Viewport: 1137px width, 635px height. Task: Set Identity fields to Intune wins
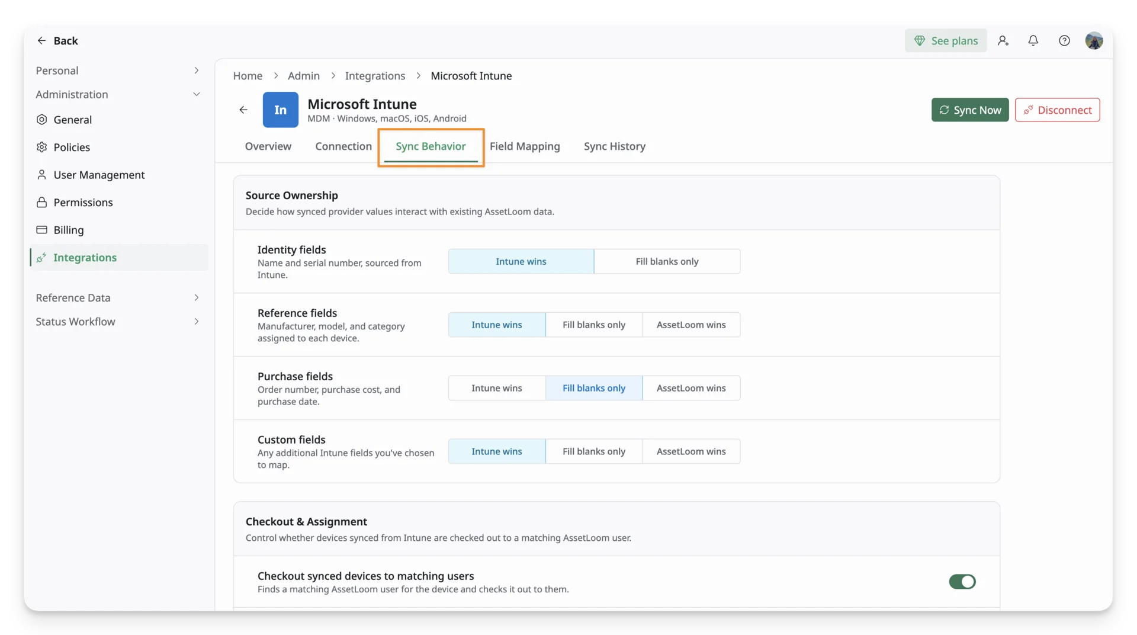click(x=521, y=261)
